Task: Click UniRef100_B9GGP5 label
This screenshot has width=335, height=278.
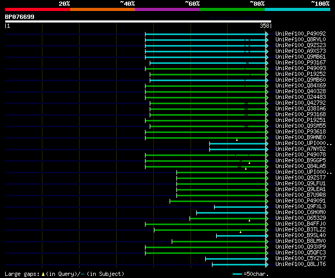Action: (x=300, y=161)
